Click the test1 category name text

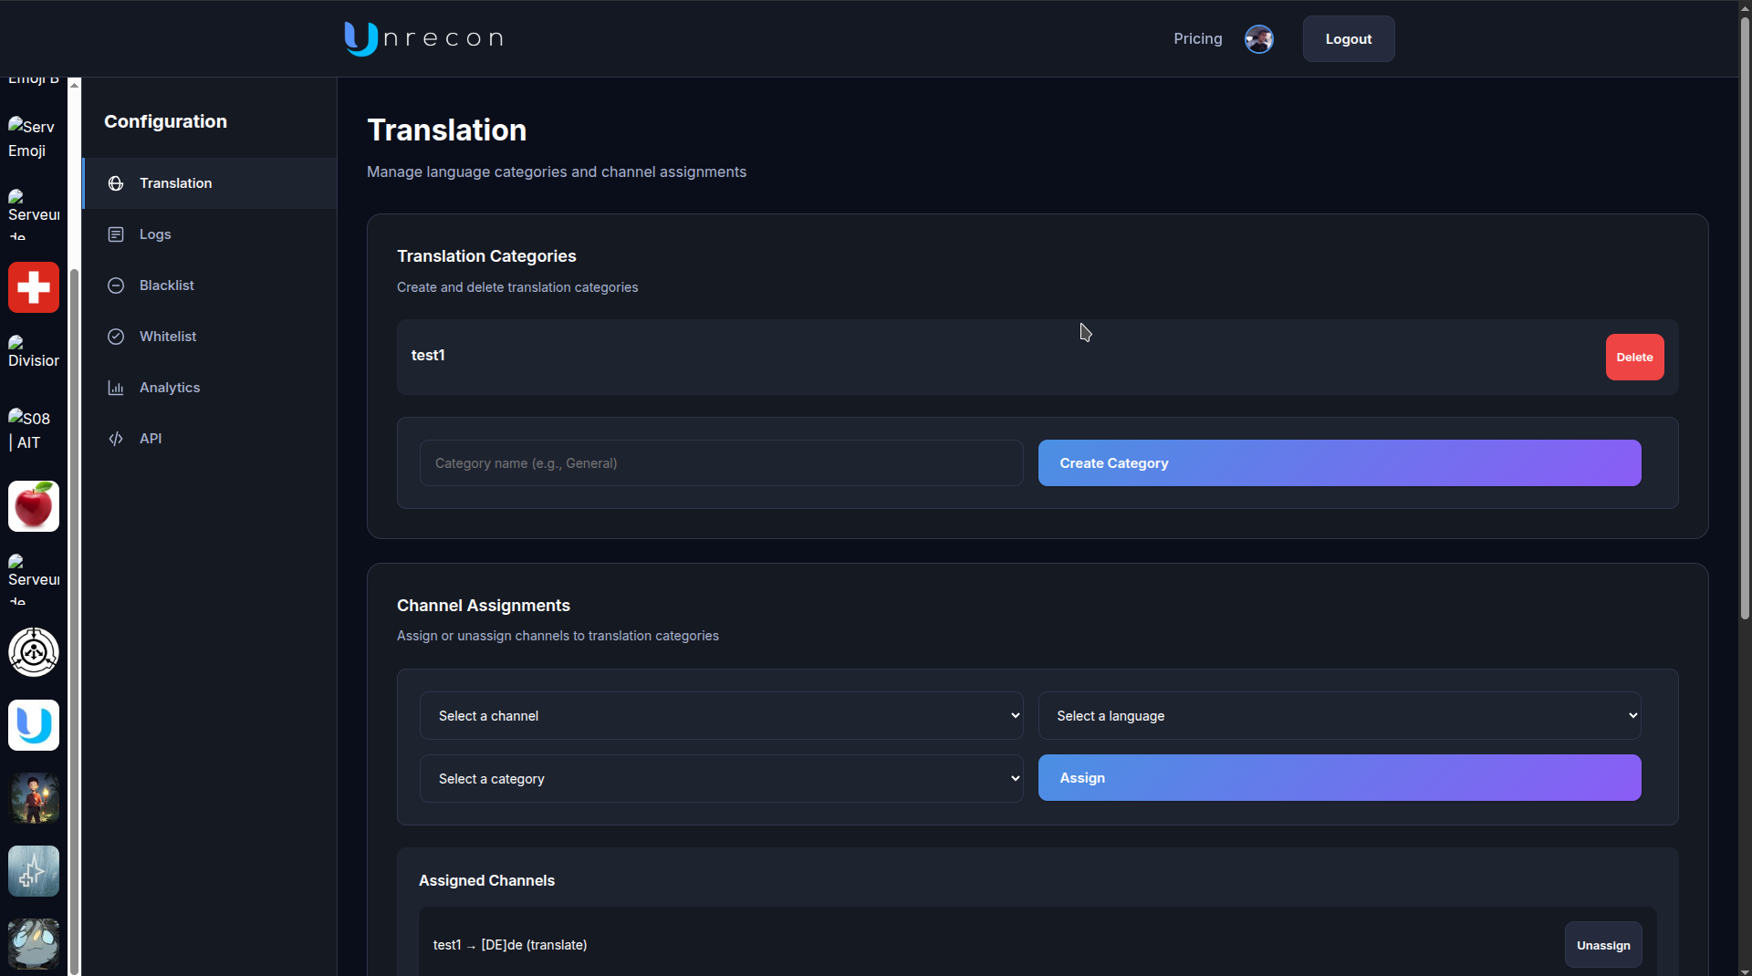[x=428, y=356]
